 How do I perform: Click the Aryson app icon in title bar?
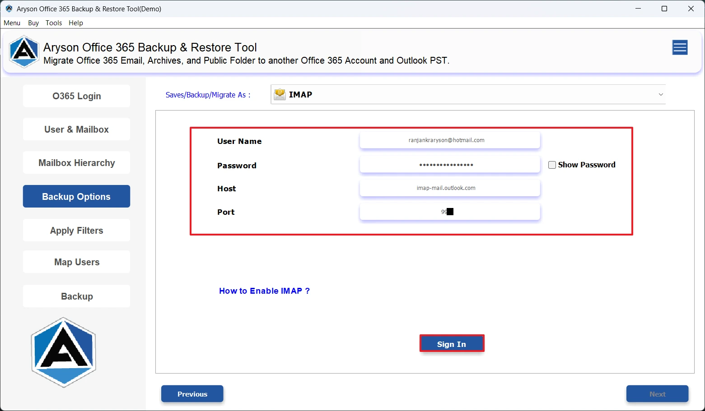[9, 9]
